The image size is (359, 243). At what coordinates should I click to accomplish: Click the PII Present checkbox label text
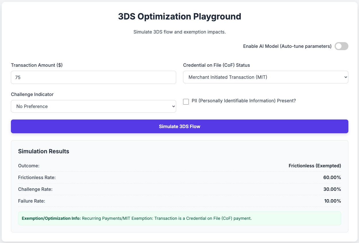tap(243, 101)
